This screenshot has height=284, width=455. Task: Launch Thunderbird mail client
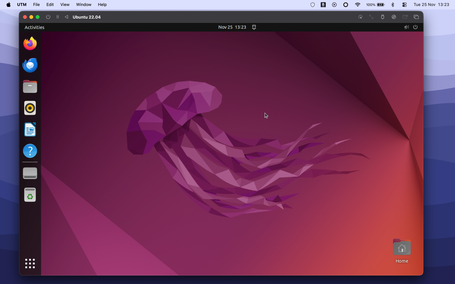click(x=30, y=65)
